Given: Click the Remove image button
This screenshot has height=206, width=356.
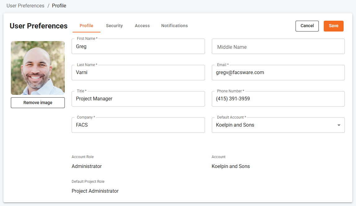Looking at the screenshot, I should point(38,103).
